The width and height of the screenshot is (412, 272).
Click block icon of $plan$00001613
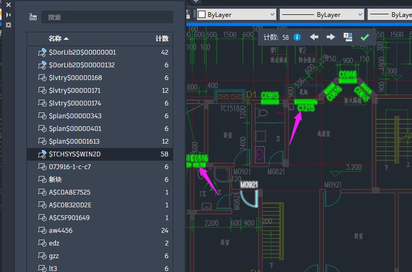pyautogui.click(x=42, y=141)
